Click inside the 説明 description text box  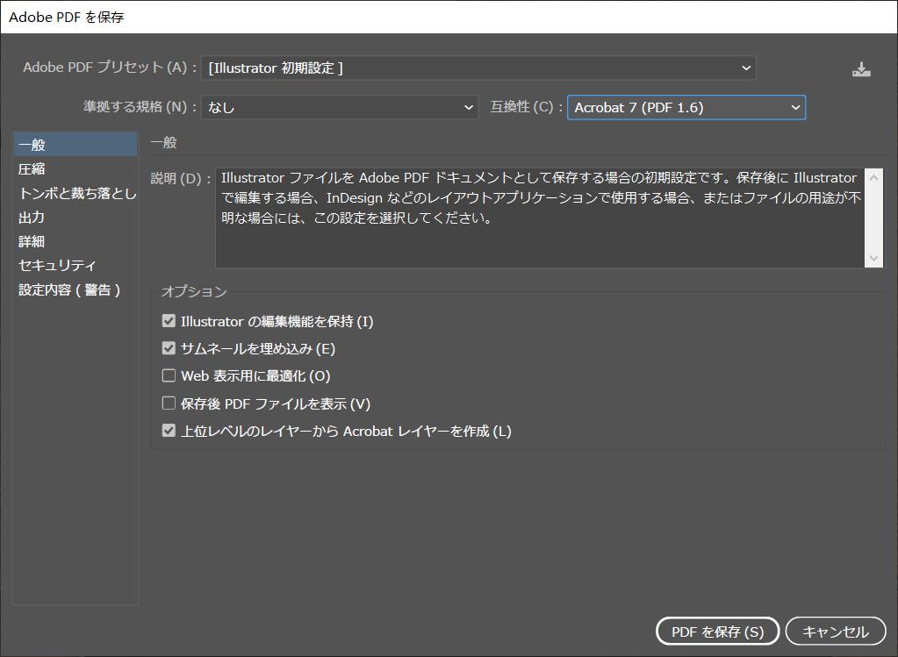pyautogui.click(x=540, y=218)
